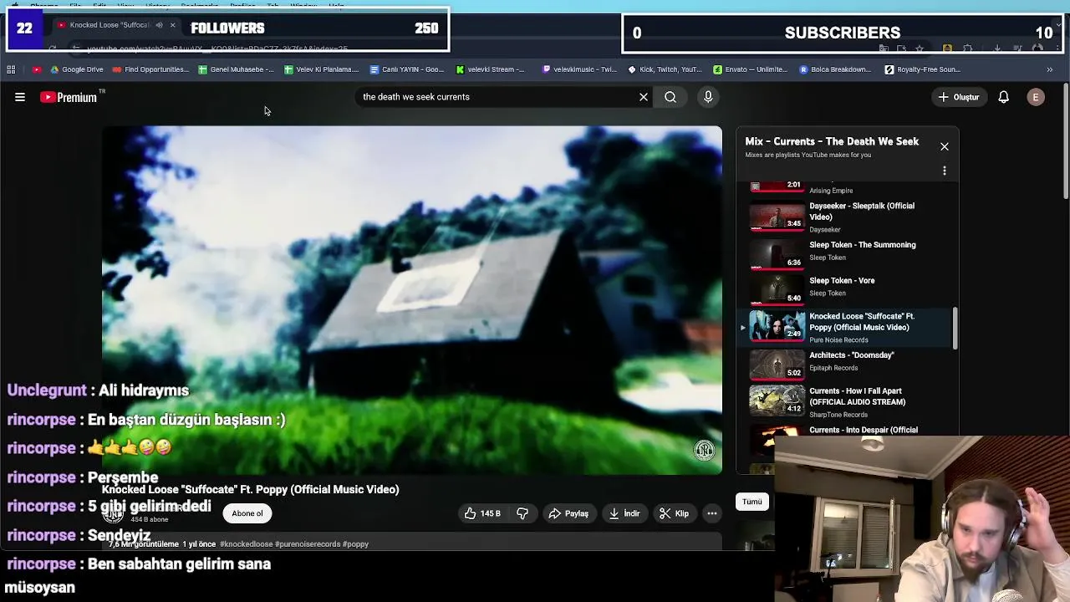Clear the search query with the X

[x=644, y=97]
